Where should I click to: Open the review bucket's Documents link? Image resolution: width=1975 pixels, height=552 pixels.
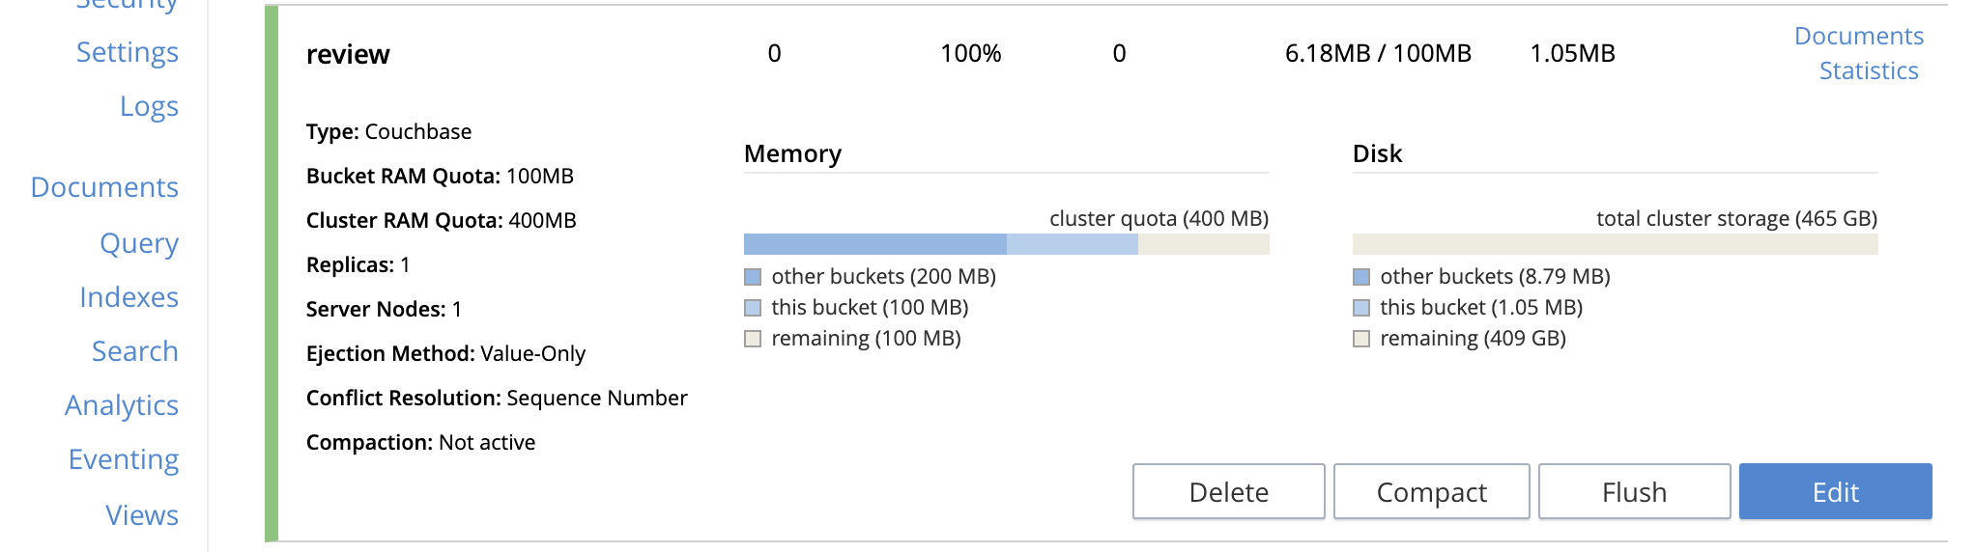[x=1858, y=36]
